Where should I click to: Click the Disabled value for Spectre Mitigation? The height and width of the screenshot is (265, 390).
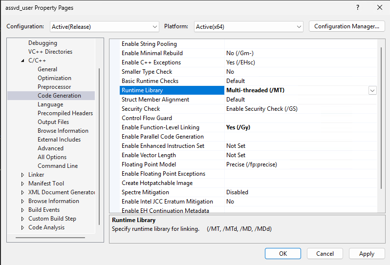[x=237, y=192]
